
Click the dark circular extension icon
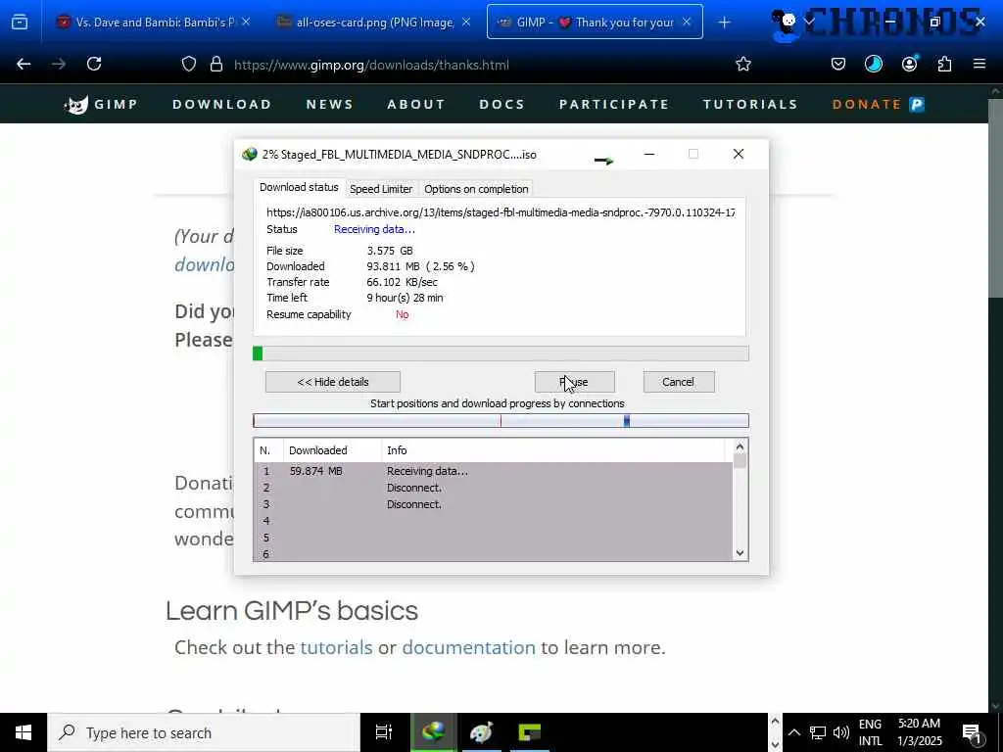tap(873, 64)
